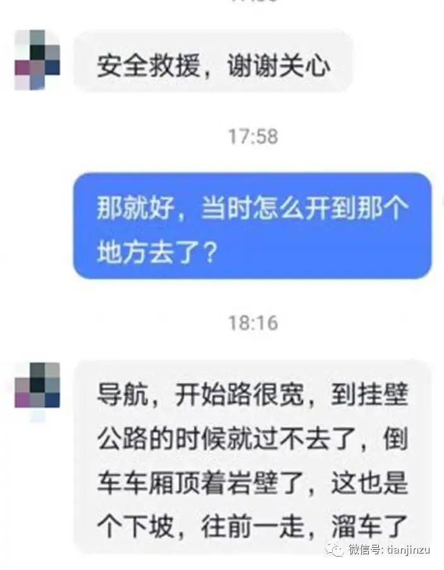444x570 pixels.
Task: Click the 微信号: tianjinzu watermark text
Action: pos(389,549)
